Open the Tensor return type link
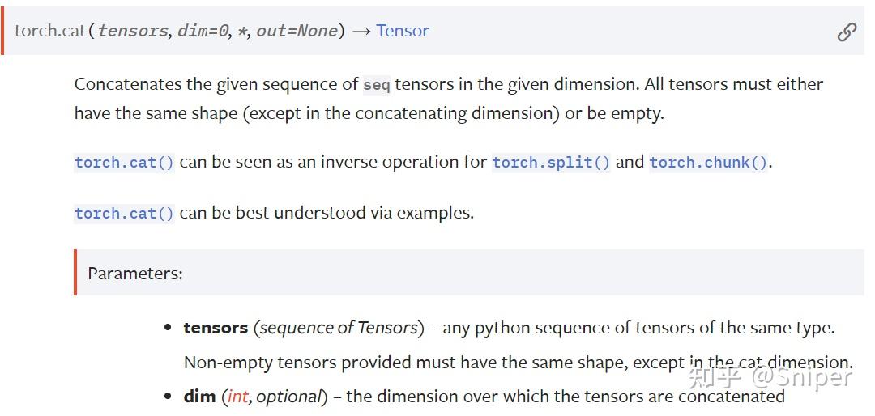The height and width of the screenshot is (416, 875). pos(403,31)
